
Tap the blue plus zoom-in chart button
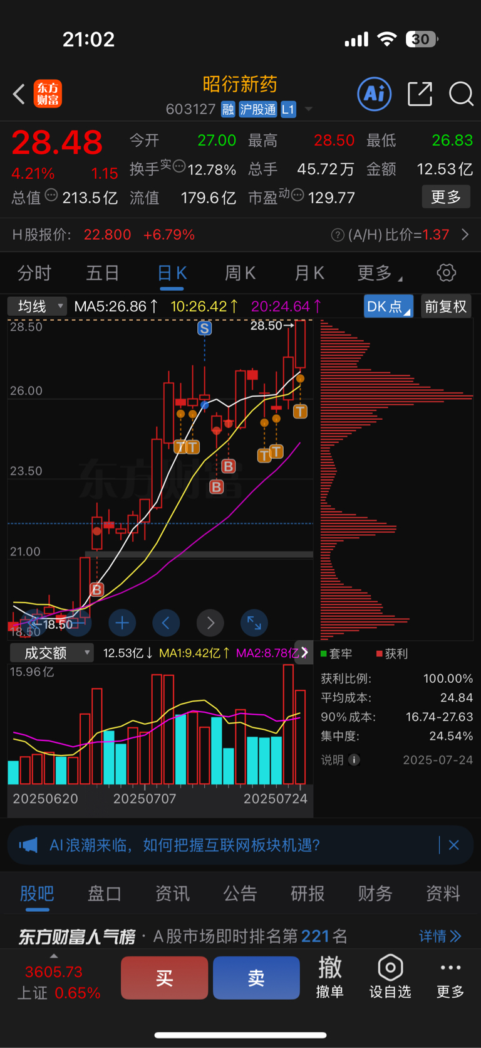coord(122,623)
